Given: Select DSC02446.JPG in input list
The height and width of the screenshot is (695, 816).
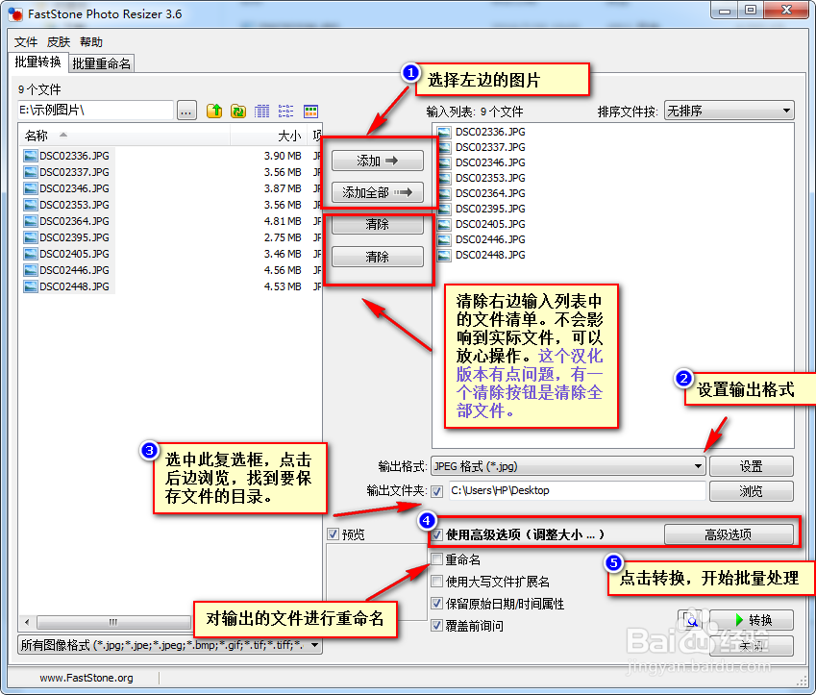Looking at the screenshot, I should coord(482,239).
